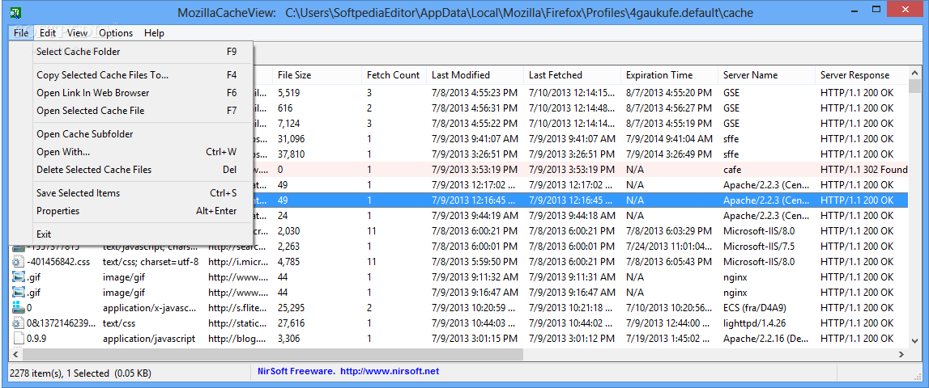Open the View menu

(x=78, y=33)
